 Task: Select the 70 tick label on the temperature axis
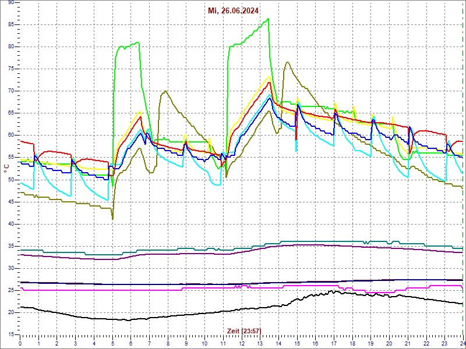click(x=10, y=91)
